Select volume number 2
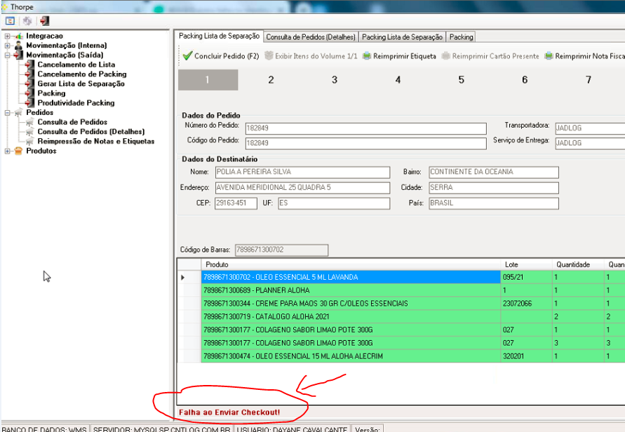The width and height of the screenshot is (625, 432). pyautogui.click(x=271, y=80)
